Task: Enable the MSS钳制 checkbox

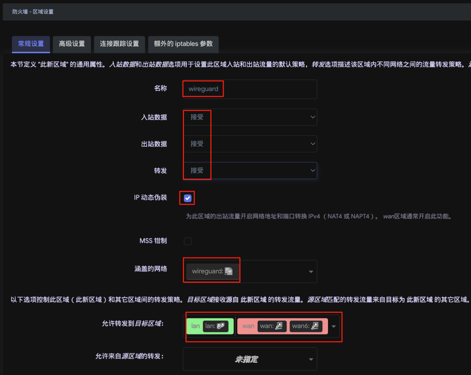Action: click(188, 241)
